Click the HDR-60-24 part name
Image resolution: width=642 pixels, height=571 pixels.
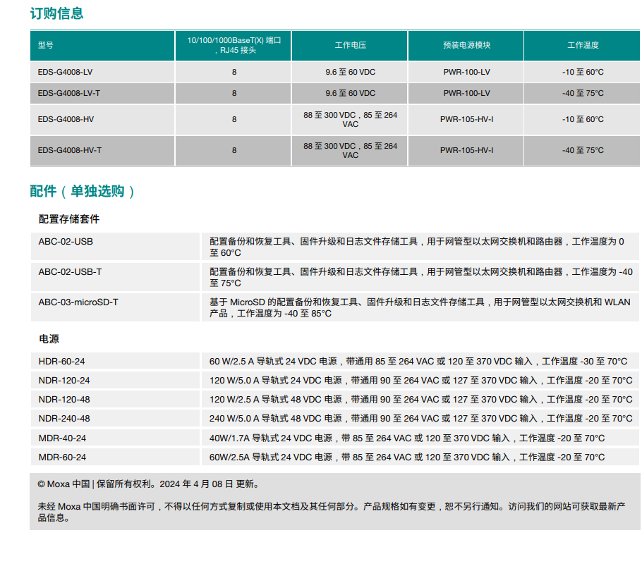[x=61, y=362]
